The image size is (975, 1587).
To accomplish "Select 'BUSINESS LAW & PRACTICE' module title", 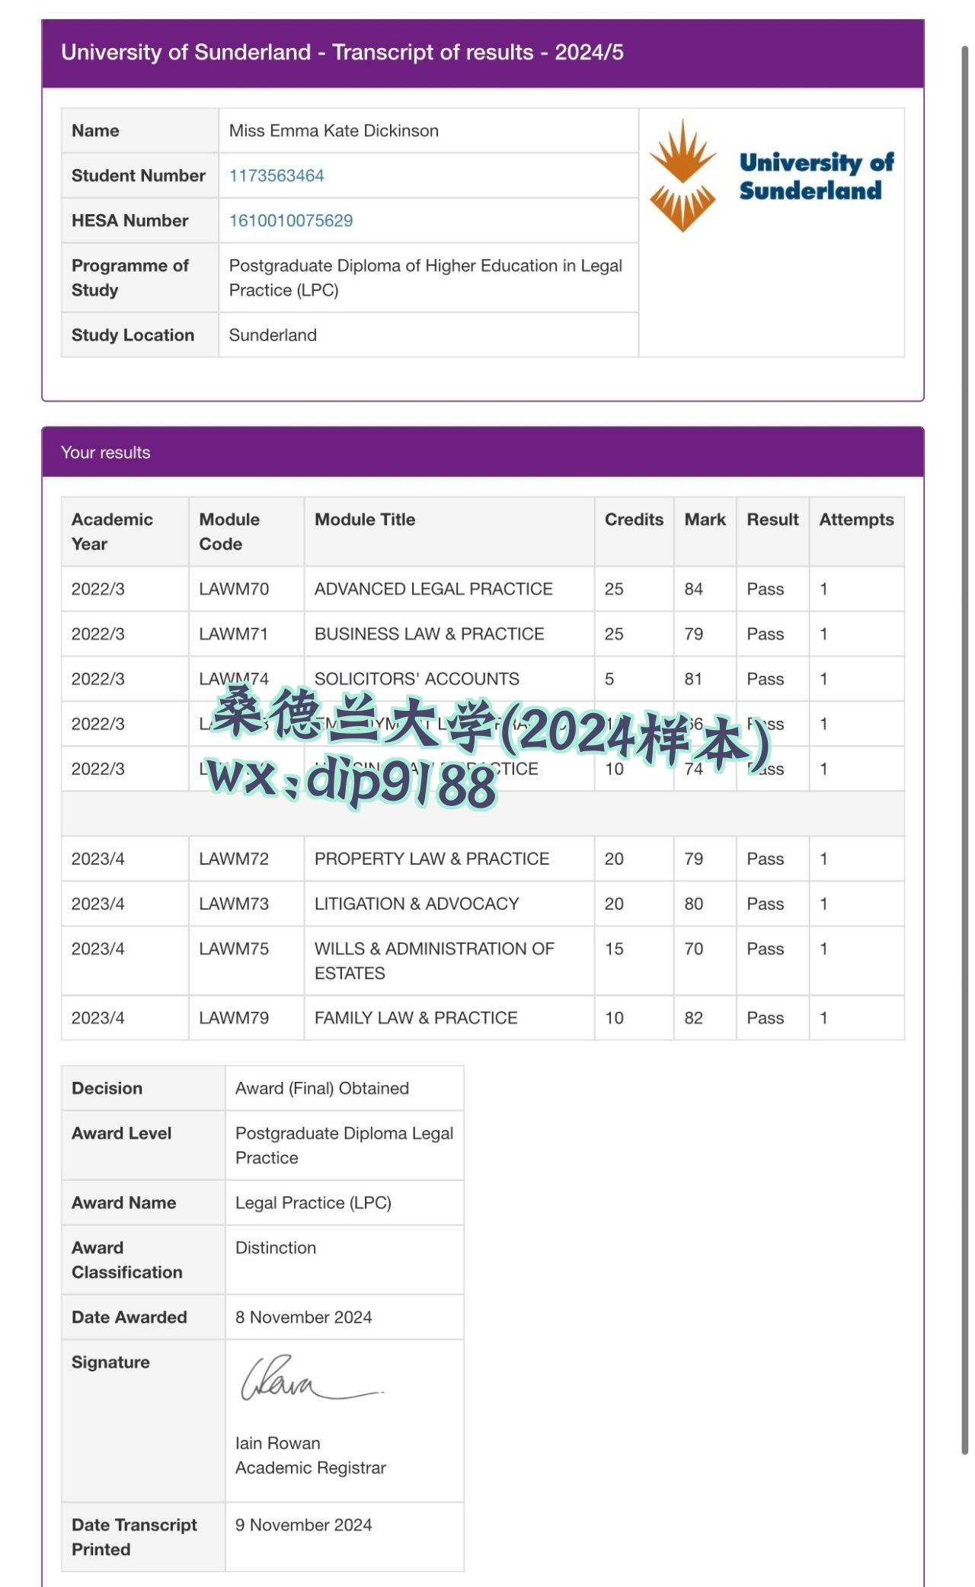I will click(430, 634).
